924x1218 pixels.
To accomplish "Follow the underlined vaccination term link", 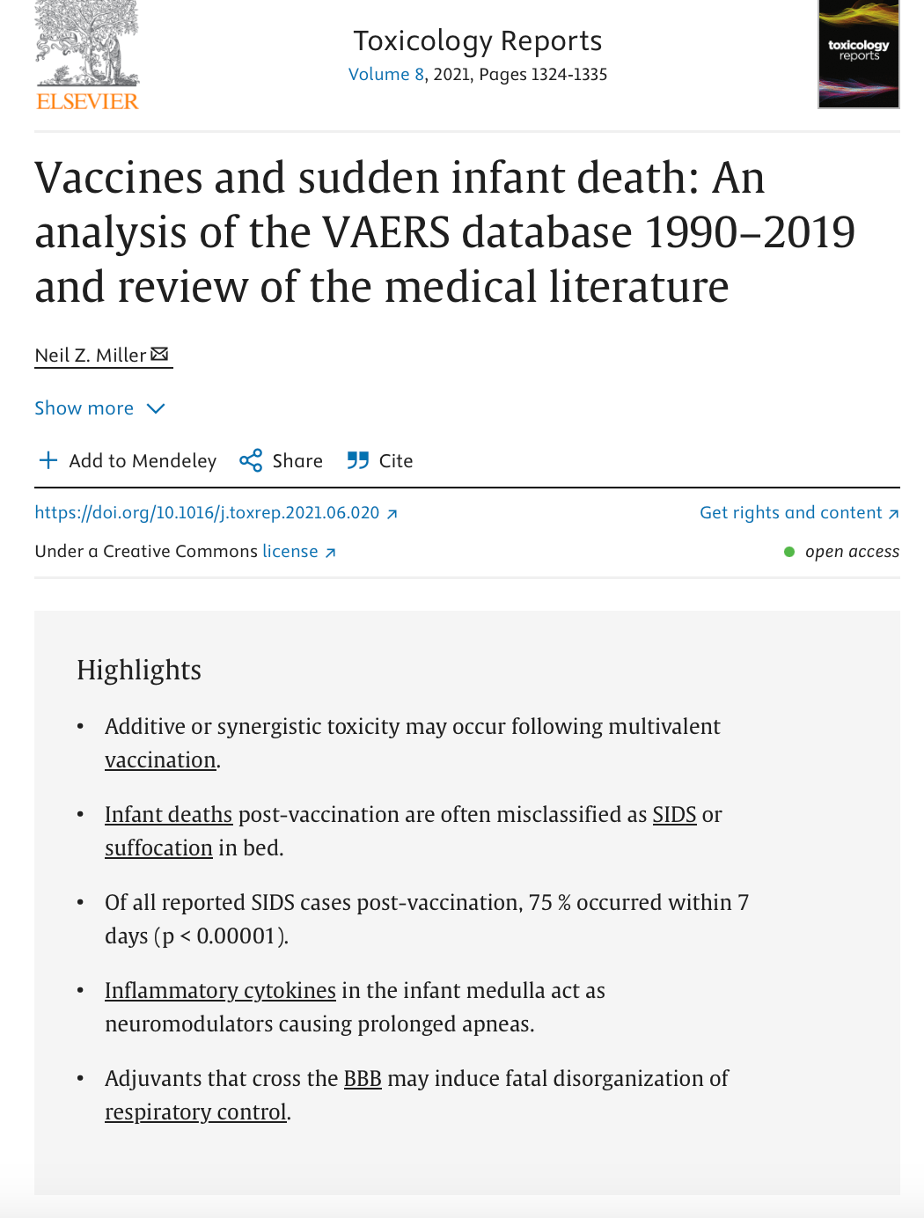I will (160, 759).
